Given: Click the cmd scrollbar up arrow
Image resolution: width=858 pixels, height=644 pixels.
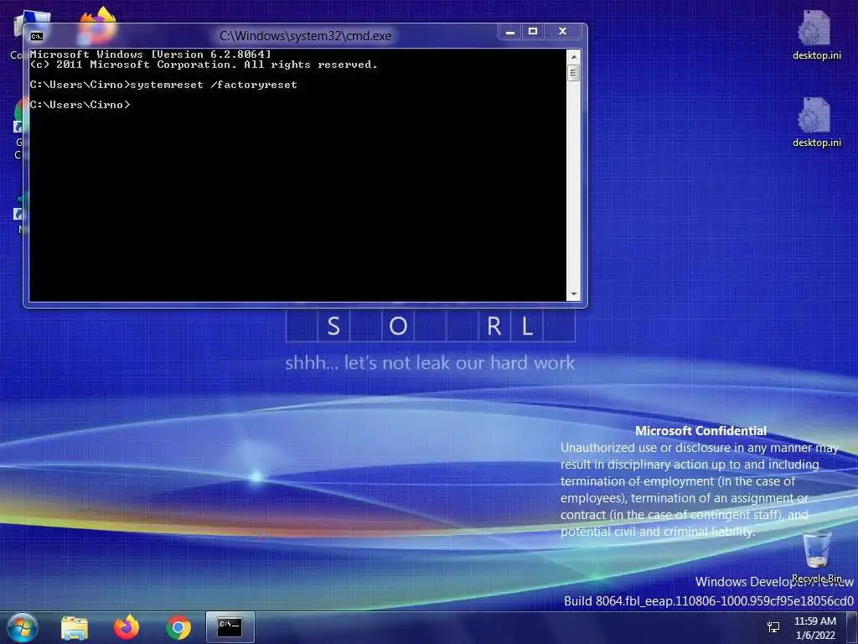Looking at the screenshot, I should click(x=573, y=56).
